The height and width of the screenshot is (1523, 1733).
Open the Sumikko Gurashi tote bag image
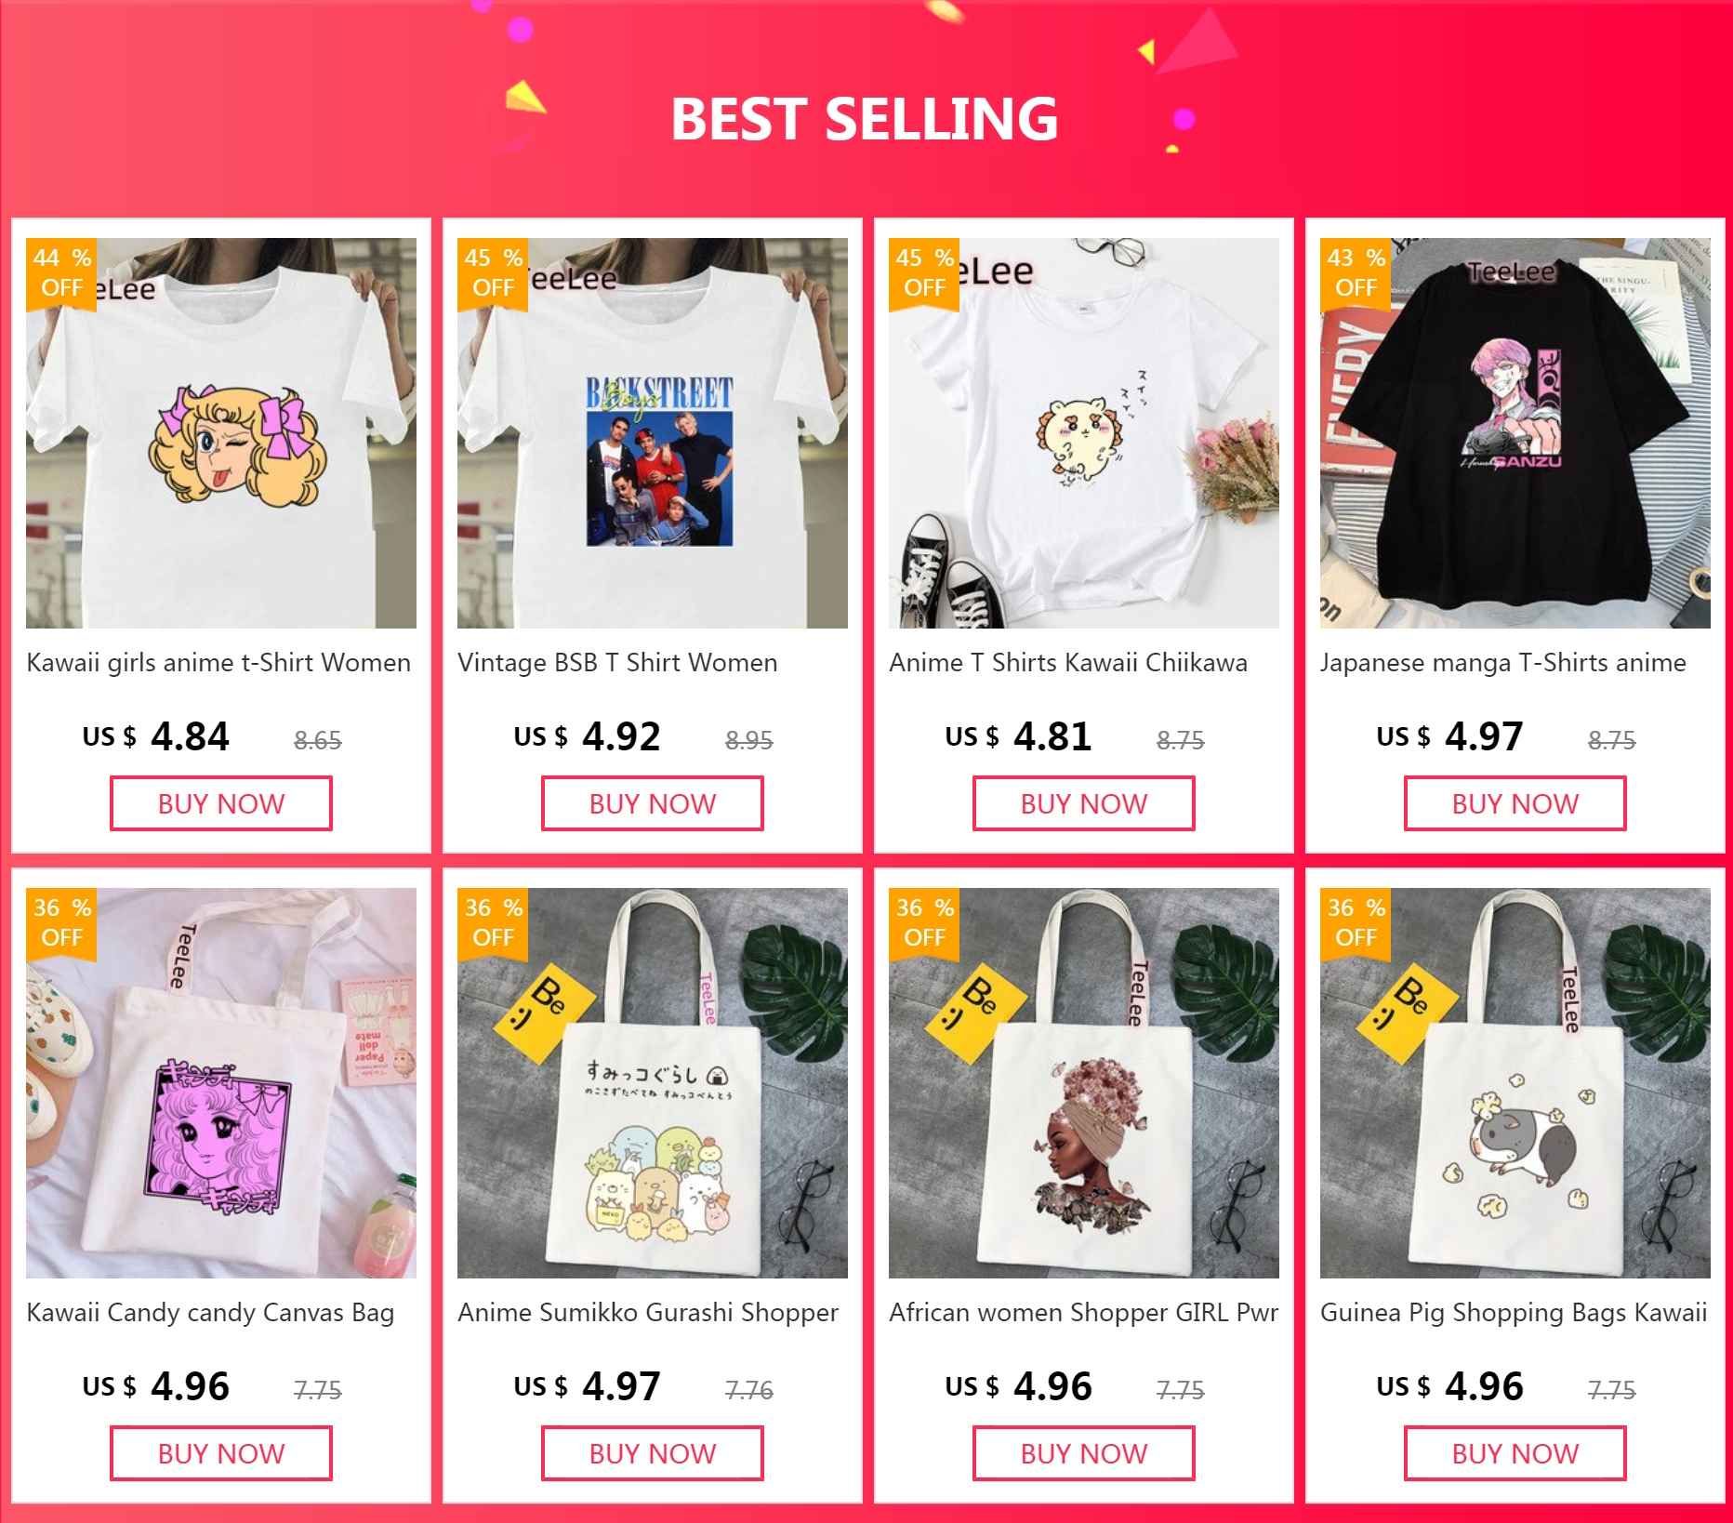point(653,1083)
